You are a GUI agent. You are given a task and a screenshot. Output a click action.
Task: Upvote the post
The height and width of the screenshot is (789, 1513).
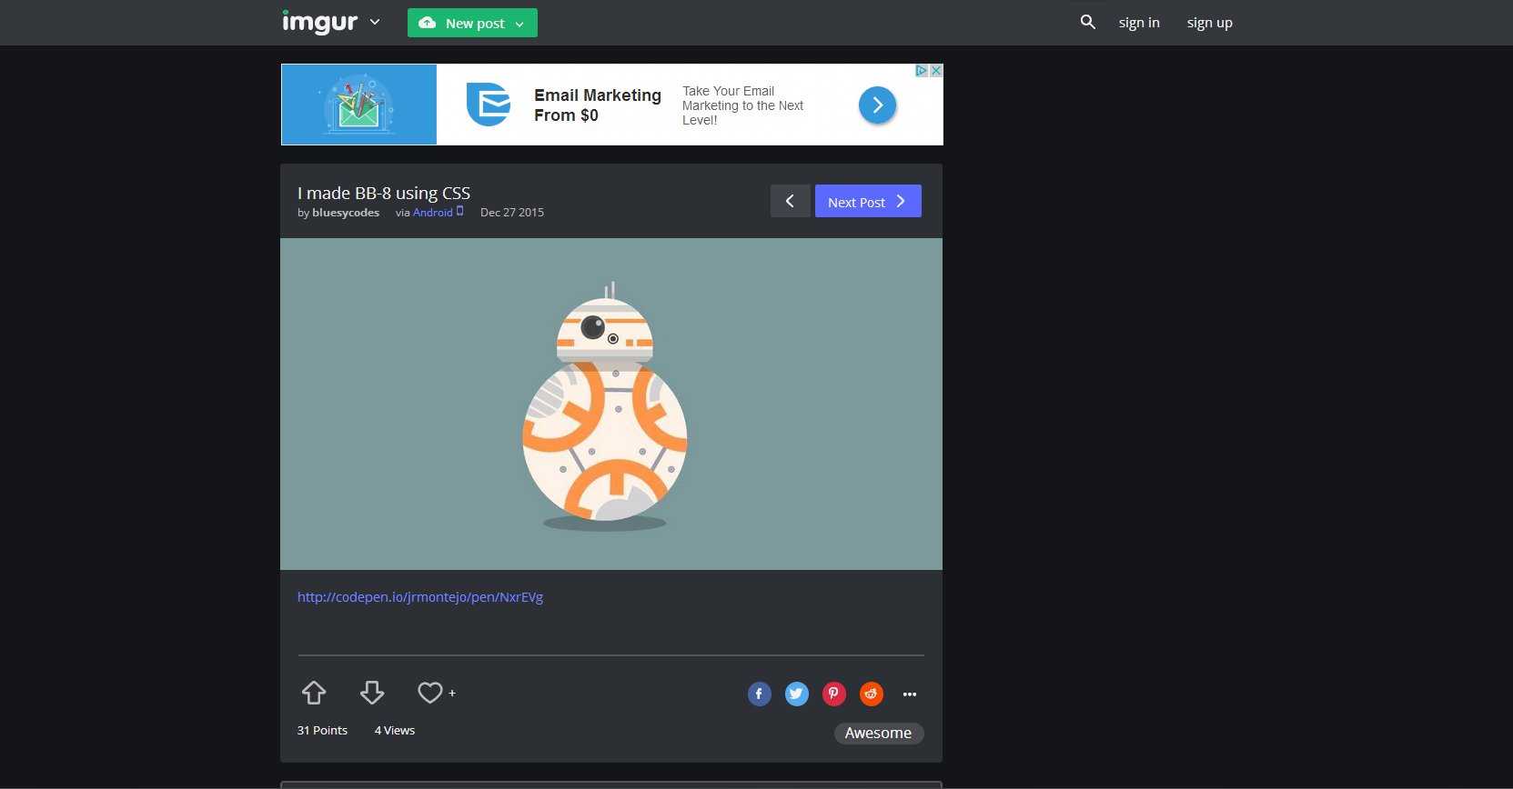[x=314, y=693]
